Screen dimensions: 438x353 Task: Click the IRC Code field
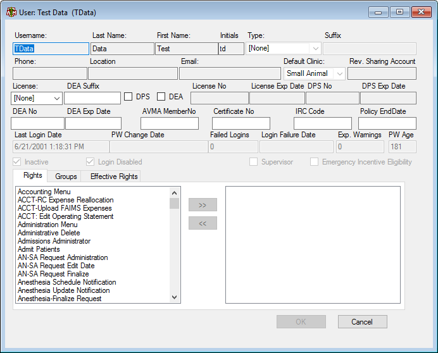323,123
